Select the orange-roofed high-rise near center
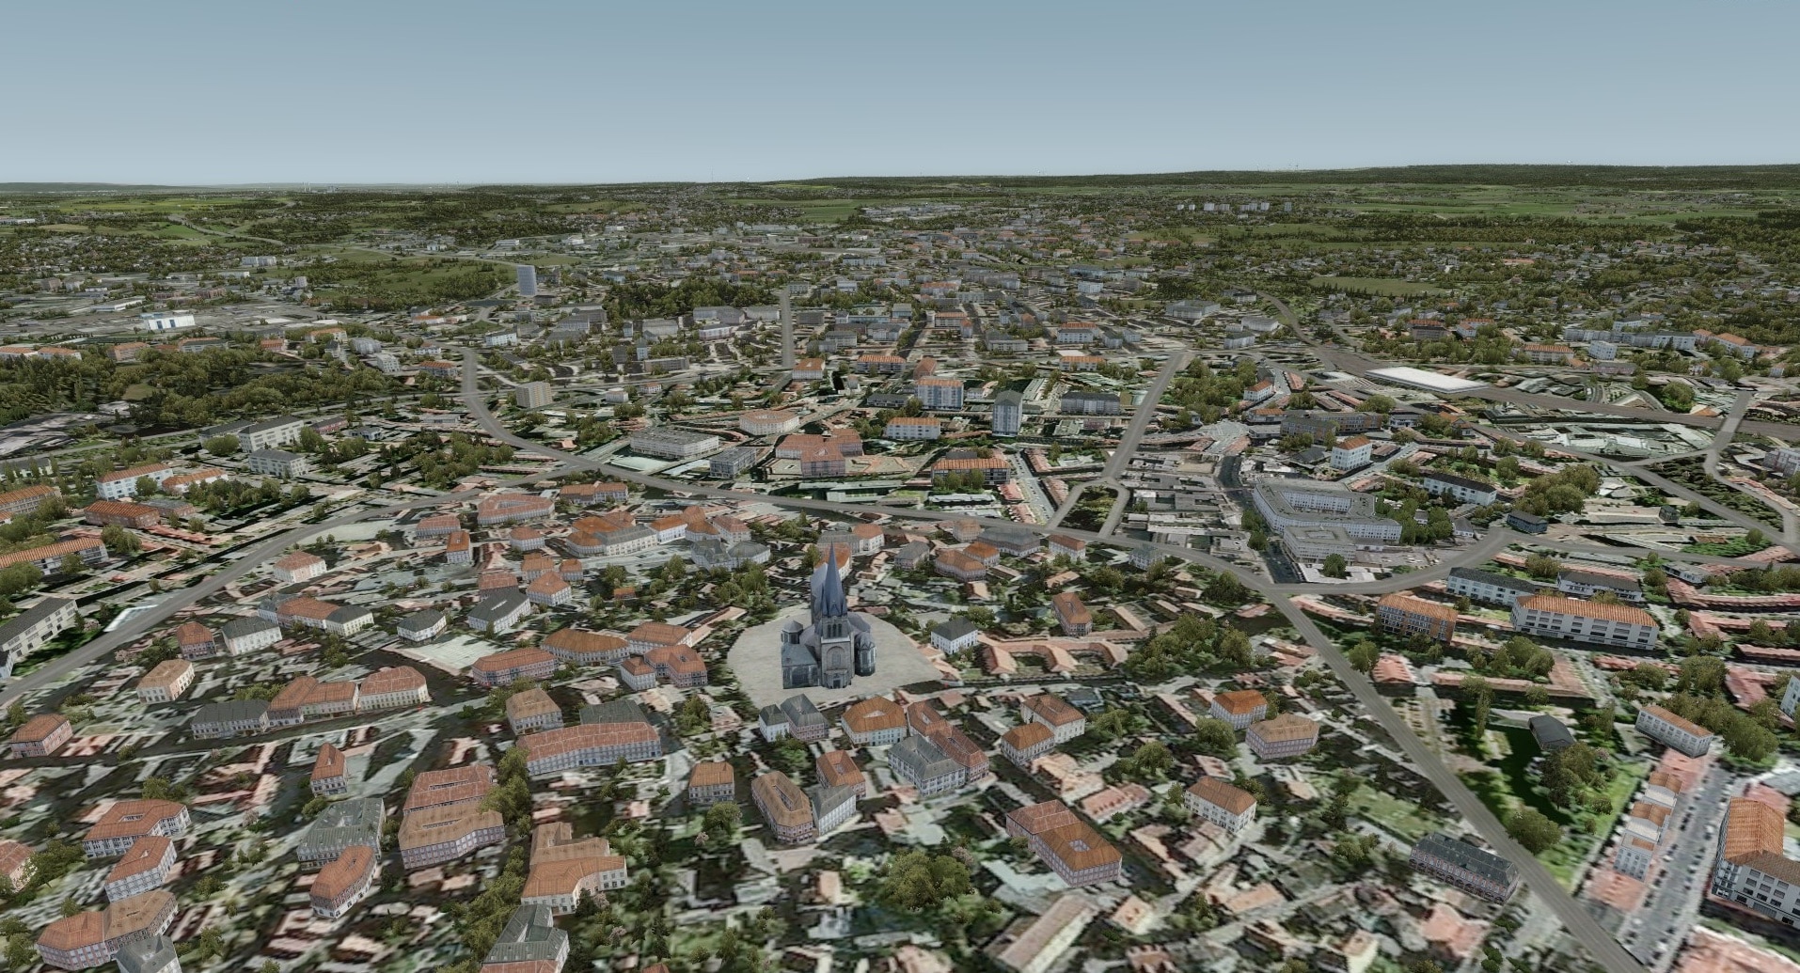The height and width of the screenshot is (973, 1800). 938,392
